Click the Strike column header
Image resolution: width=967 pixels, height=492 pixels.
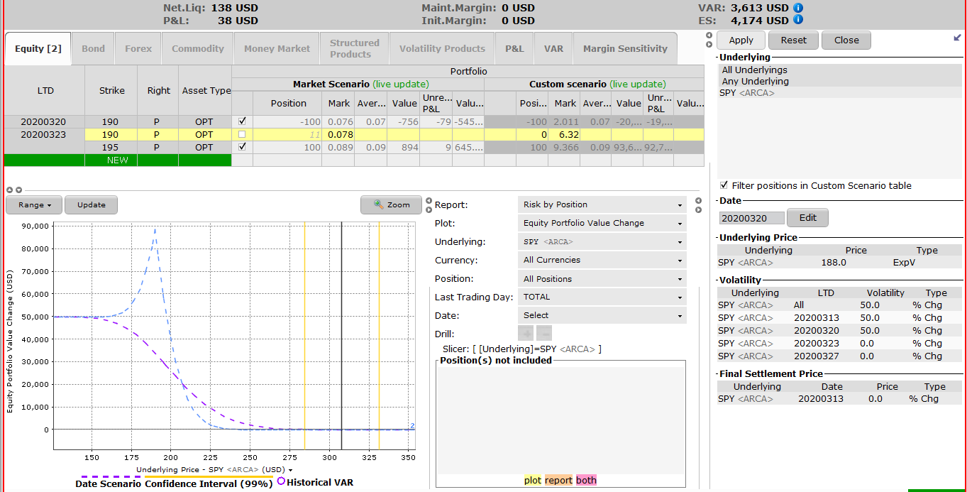click(x=111, y=91)
